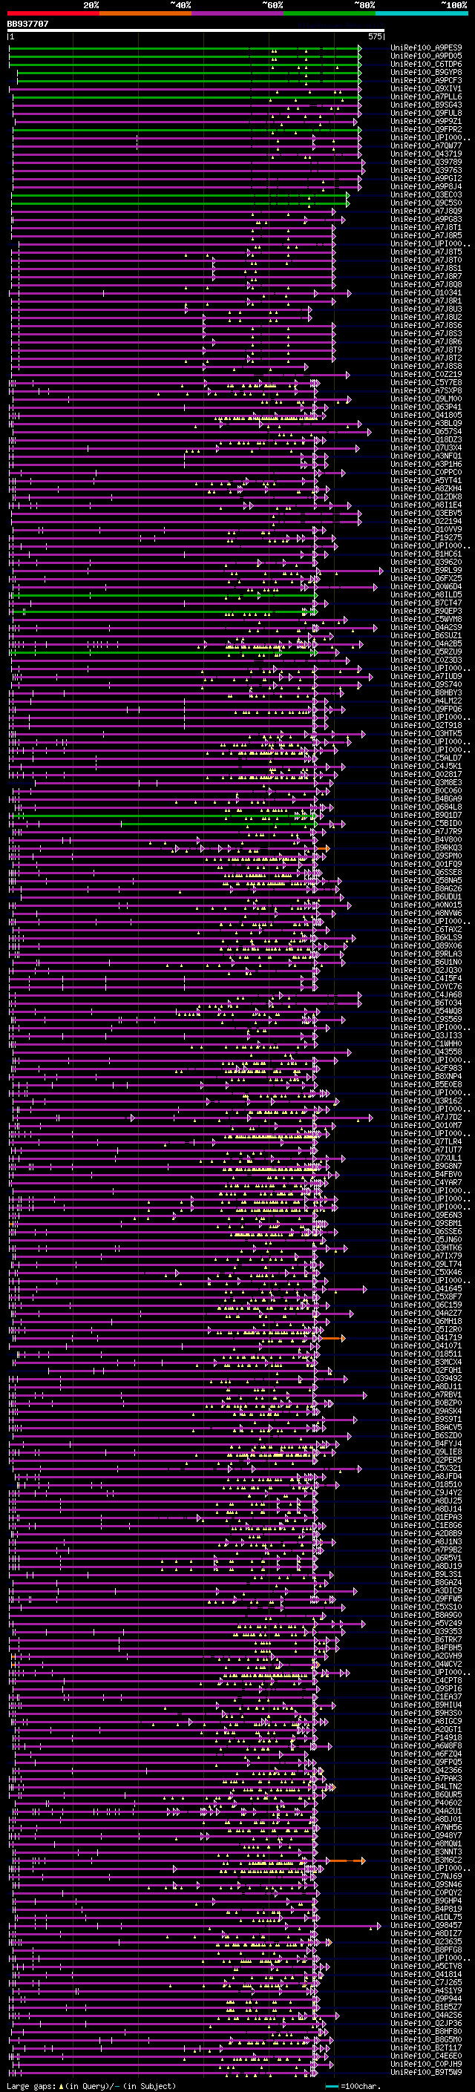Select the UniRef100_A9P8J4 label
Screen dimensions: 475x2092
(426, 187)
